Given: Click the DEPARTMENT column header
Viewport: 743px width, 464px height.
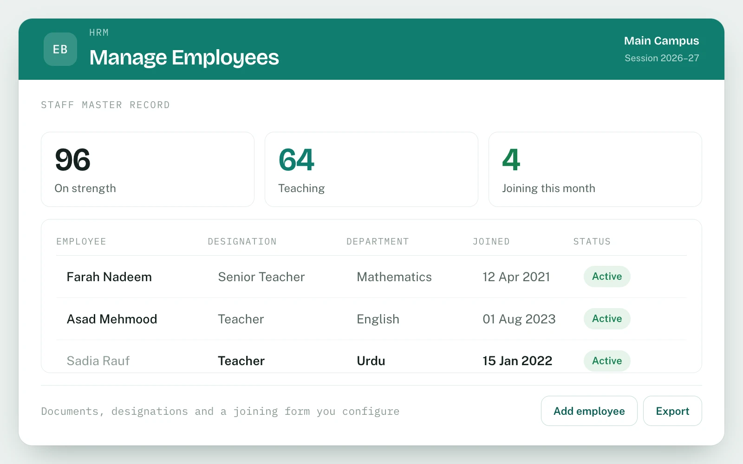Looking at the screenshot, I should [378, 241].
